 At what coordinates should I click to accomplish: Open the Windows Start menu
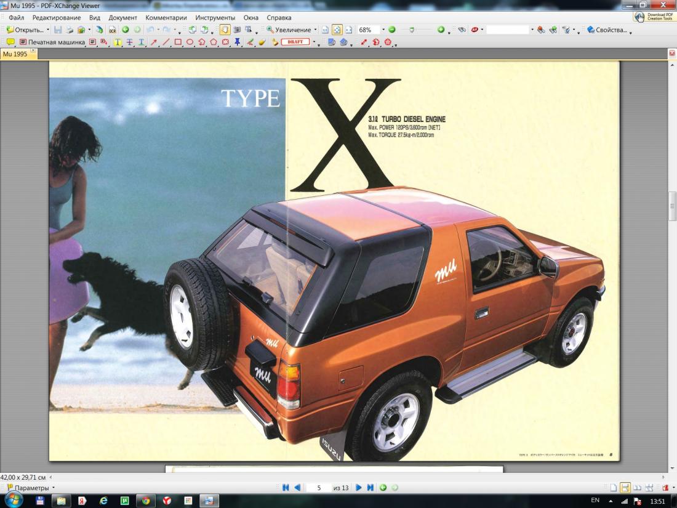(x=12, y=500)
